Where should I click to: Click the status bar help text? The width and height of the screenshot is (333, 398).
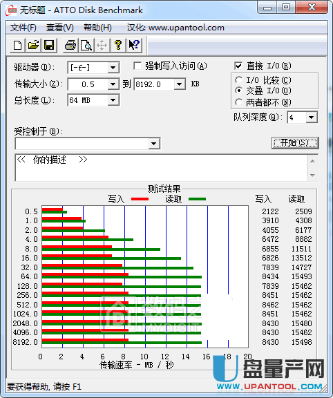[x=44, y=386]
